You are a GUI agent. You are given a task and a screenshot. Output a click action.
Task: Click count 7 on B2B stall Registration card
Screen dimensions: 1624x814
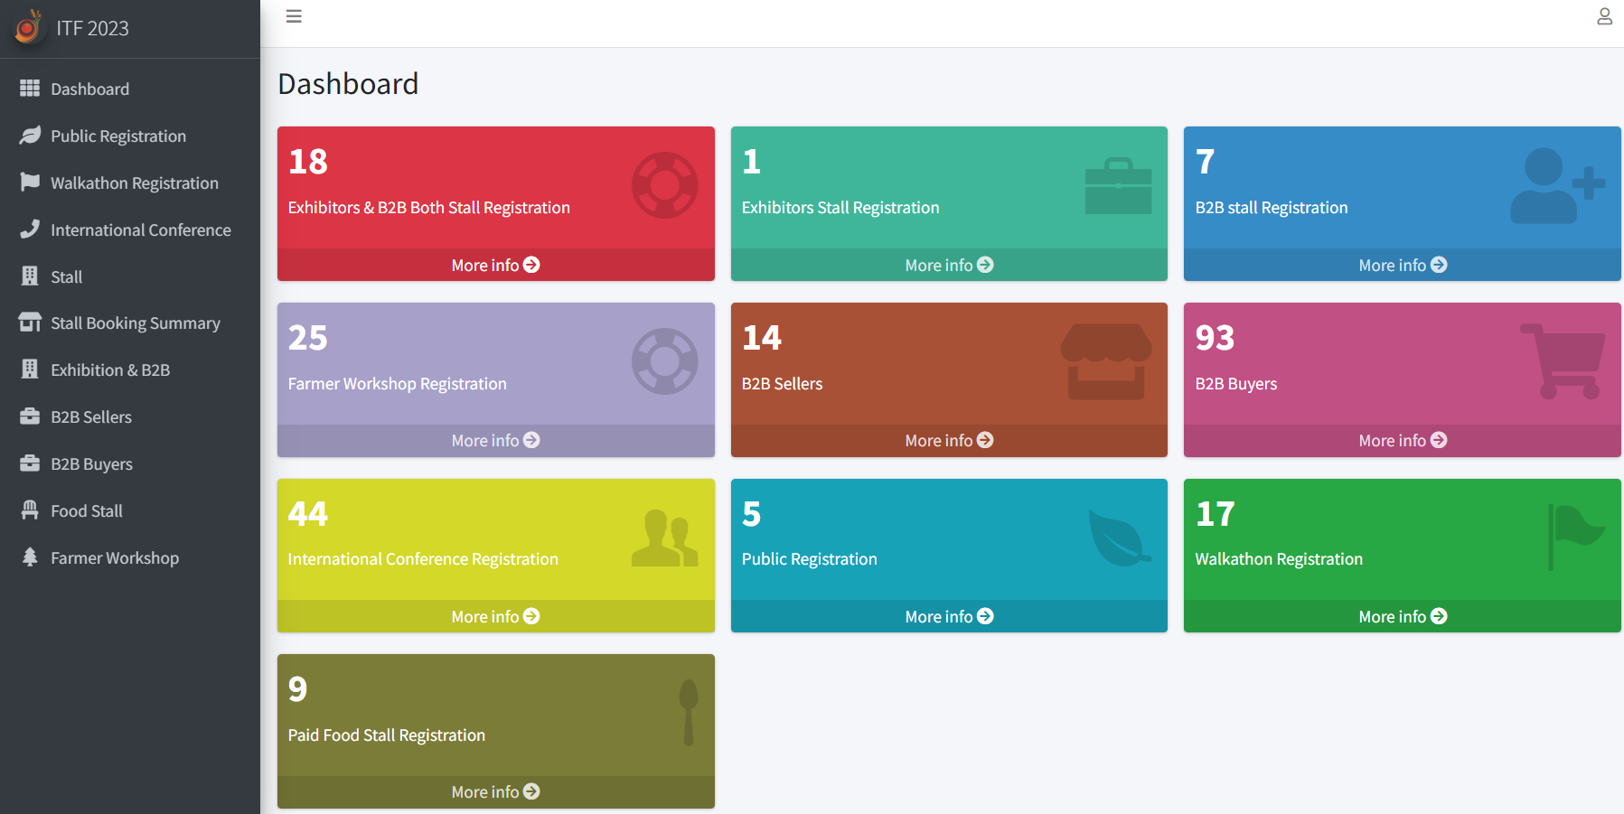1206,162
